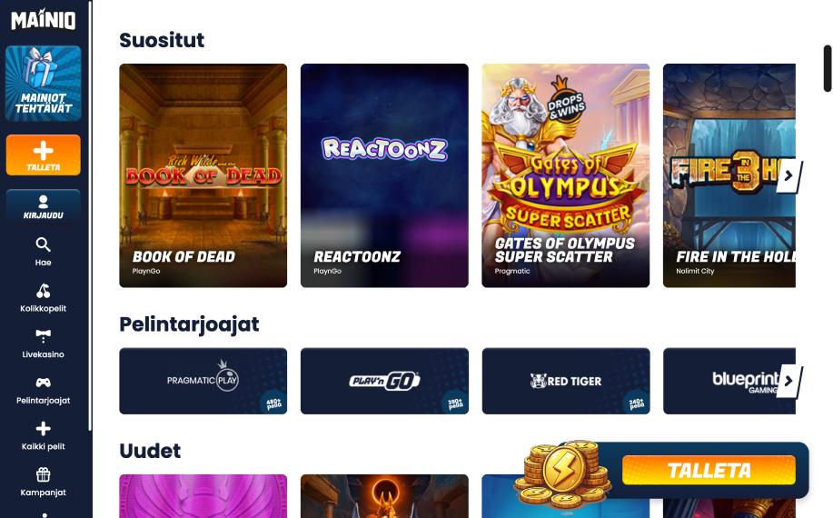Image resolution: width=833 pixels, height=518 pixels.
Task: Select Pragmatic Play provider card
Action: coord(203,381)
